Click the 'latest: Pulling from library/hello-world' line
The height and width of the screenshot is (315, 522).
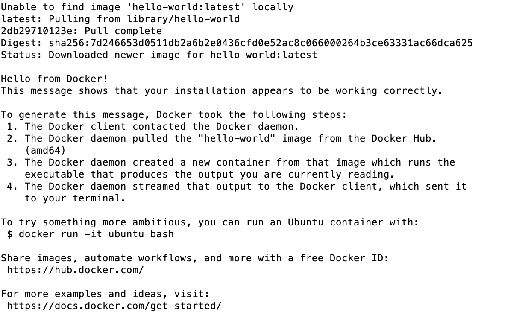click(x=120, y=19)
